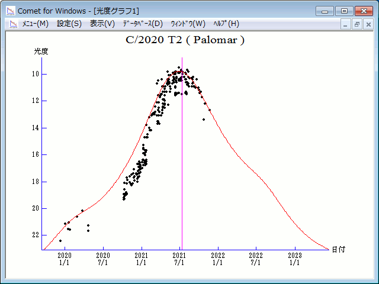
Task: Click the 光度 axis label
Action: point(41,51)
